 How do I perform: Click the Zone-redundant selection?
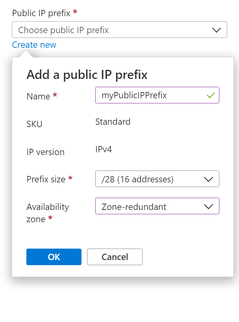[134, 206]
